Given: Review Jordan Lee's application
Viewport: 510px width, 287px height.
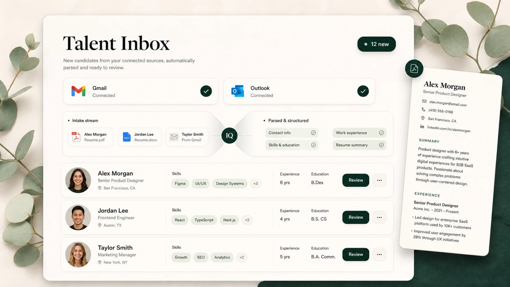Looking at the screenshot, I should [x=356, y=217].
